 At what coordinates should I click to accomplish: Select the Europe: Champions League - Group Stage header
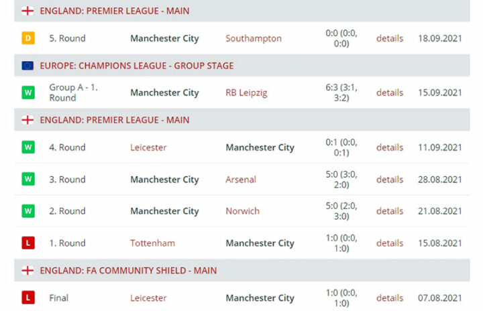[137, 66]
